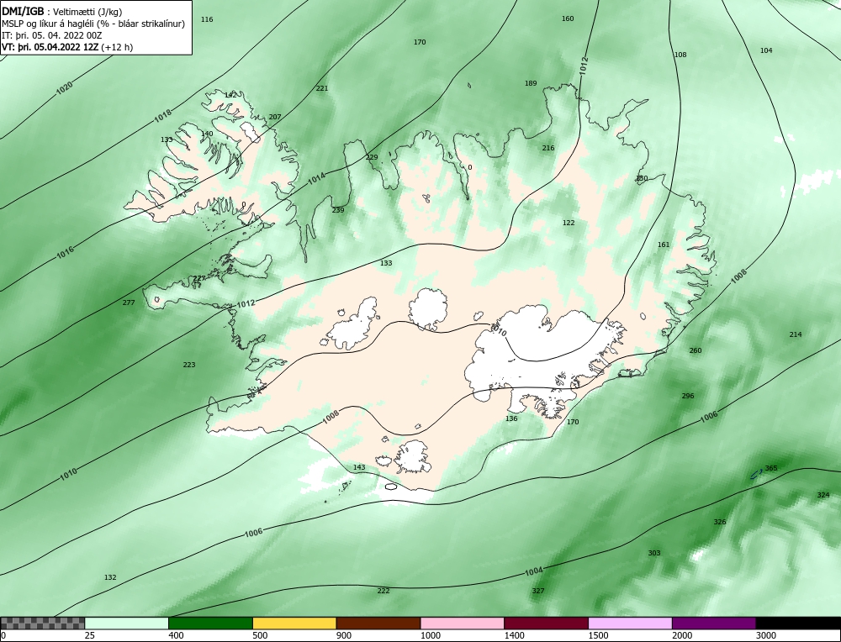The height and width of the screenshot is (642, 841).
Task: Select the map value 327
Action: coord(538,591)
